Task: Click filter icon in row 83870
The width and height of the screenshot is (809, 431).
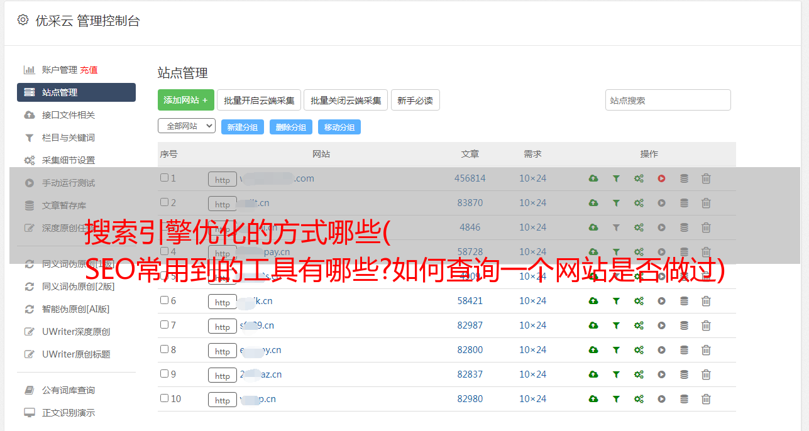Action: pos(616,203)
